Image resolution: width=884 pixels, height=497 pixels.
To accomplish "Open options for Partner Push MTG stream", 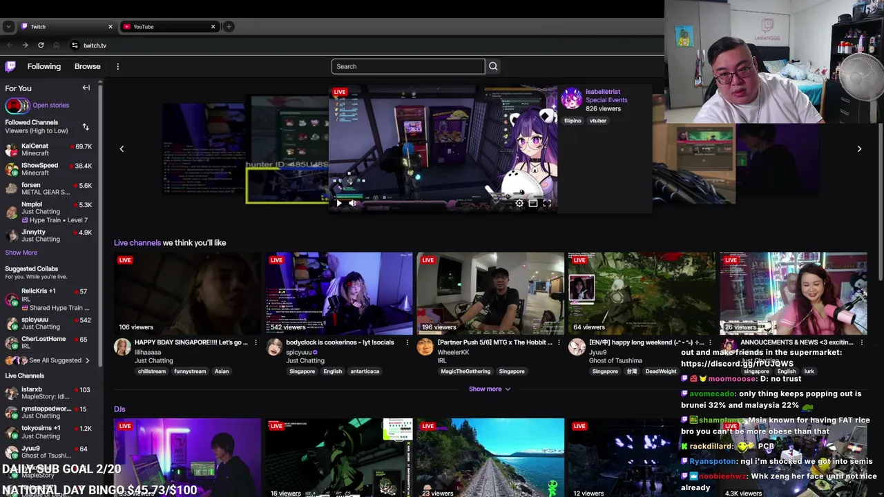I will (559, 342).
